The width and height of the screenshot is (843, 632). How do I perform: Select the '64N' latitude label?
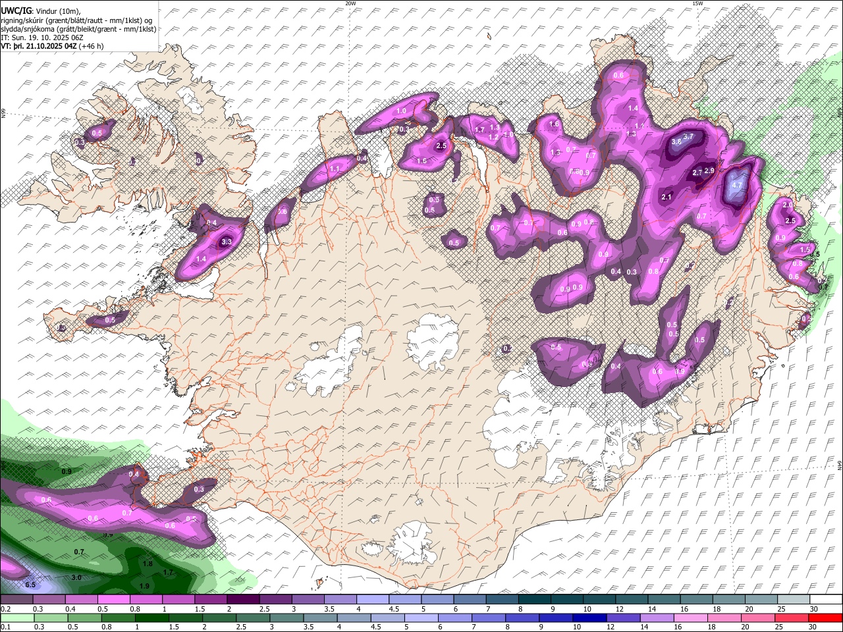[x=840, y=464]
